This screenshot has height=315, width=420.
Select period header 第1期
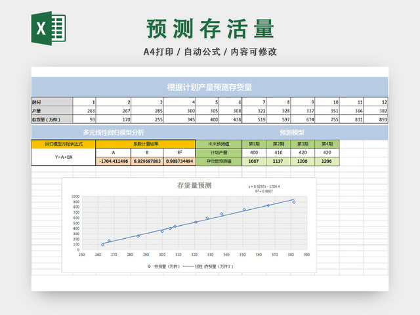[254, 144]
